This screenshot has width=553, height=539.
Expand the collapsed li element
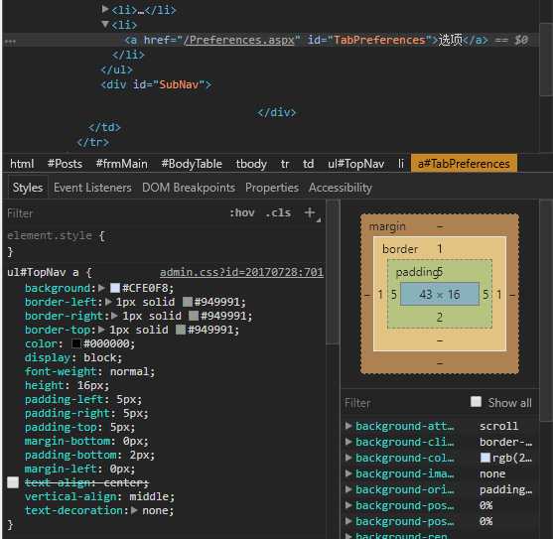[105, 9]
